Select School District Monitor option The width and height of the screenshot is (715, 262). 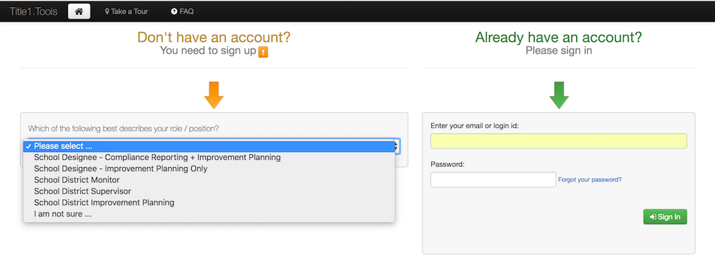[209, 180]
